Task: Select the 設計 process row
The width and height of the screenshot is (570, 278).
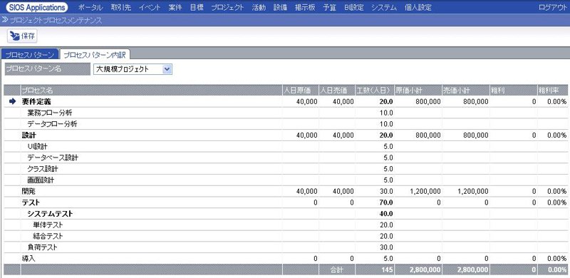Action: point(286,135)
